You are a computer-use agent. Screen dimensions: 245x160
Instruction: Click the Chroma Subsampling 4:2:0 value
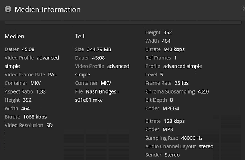click(203, 91)
